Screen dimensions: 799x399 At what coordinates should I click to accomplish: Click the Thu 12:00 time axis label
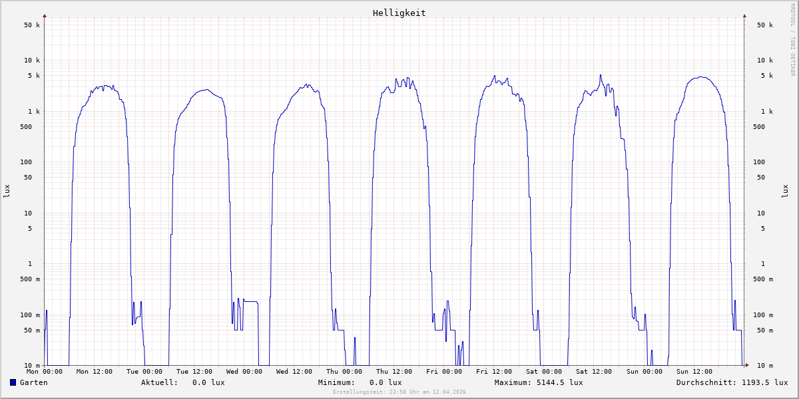394,372
